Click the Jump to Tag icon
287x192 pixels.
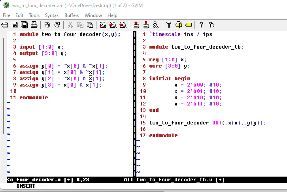click(x=188, y=25)
